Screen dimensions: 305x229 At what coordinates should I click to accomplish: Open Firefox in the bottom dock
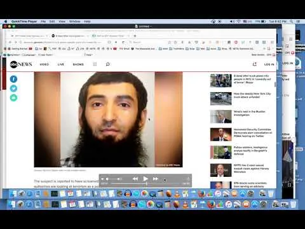(x=211, y=204)
